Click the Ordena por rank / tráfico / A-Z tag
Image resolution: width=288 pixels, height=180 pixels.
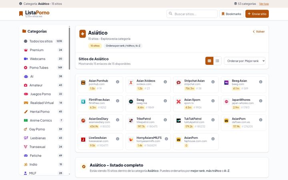point(123,46)
